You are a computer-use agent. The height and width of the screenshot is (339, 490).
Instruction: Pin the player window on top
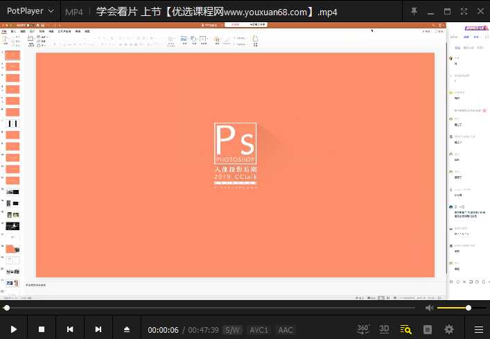(414, 11)
